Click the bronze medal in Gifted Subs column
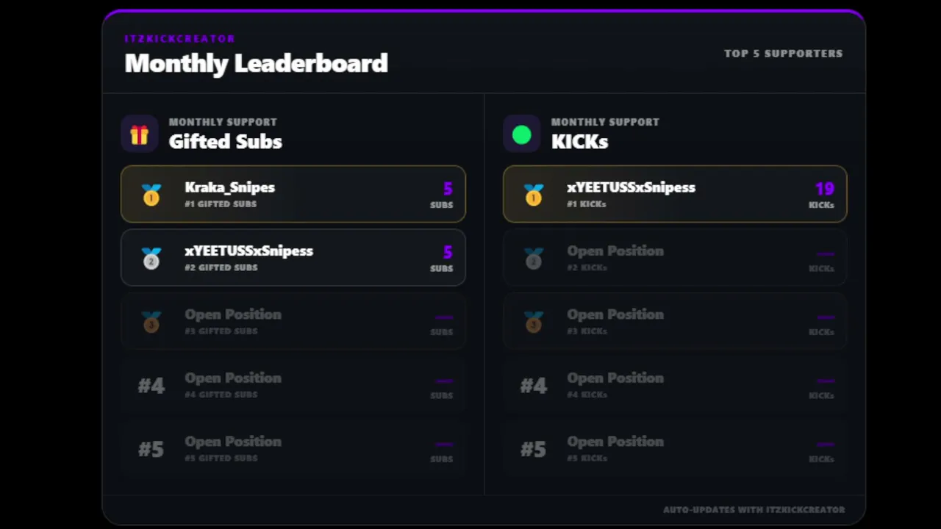The width and height of the screenshot is (941, 529). (151, 322)
